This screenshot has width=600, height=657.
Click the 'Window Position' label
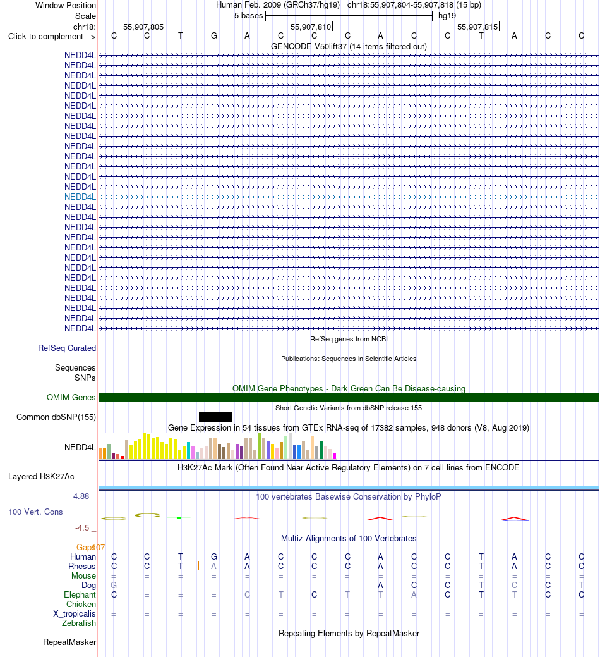point(65,6)
